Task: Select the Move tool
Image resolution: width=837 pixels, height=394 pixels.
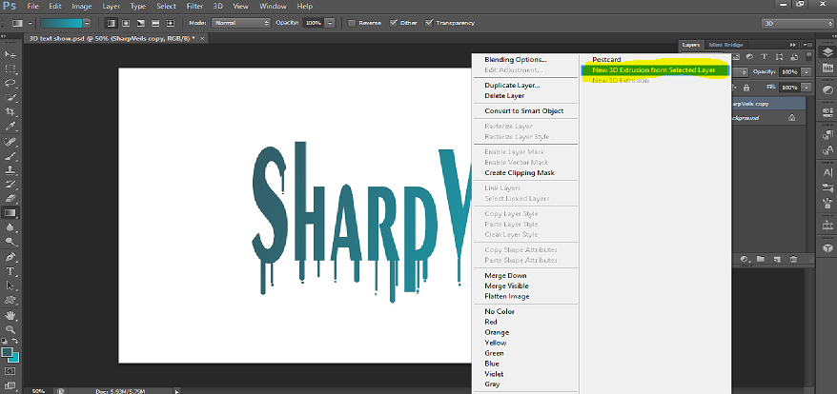Action: [x=10, y=55]
